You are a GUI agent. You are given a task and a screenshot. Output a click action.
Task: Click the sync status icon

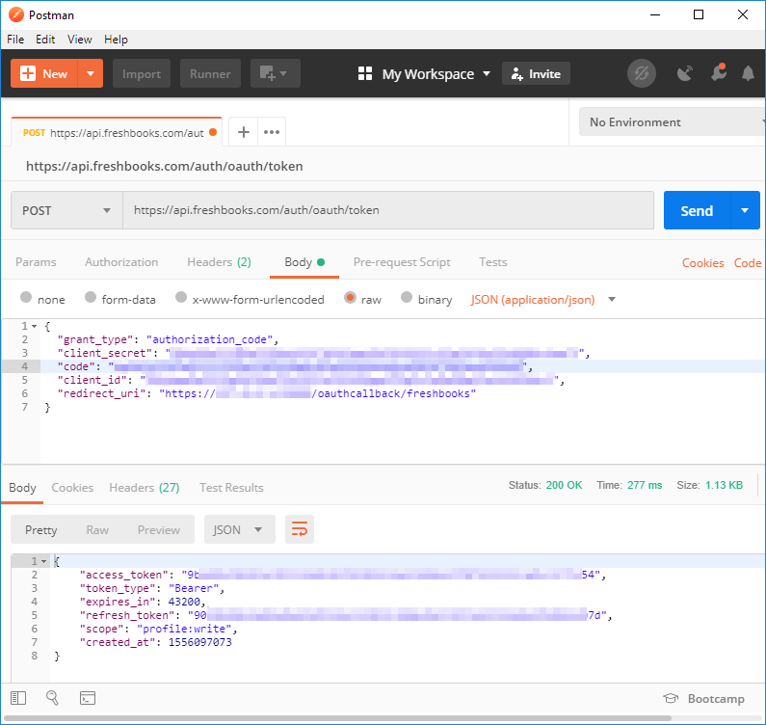641,73
